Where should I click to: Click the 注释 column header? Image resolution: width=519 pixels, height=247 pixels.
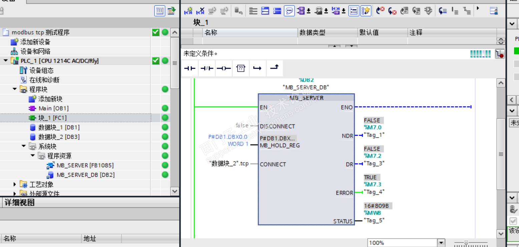(452, 32)
